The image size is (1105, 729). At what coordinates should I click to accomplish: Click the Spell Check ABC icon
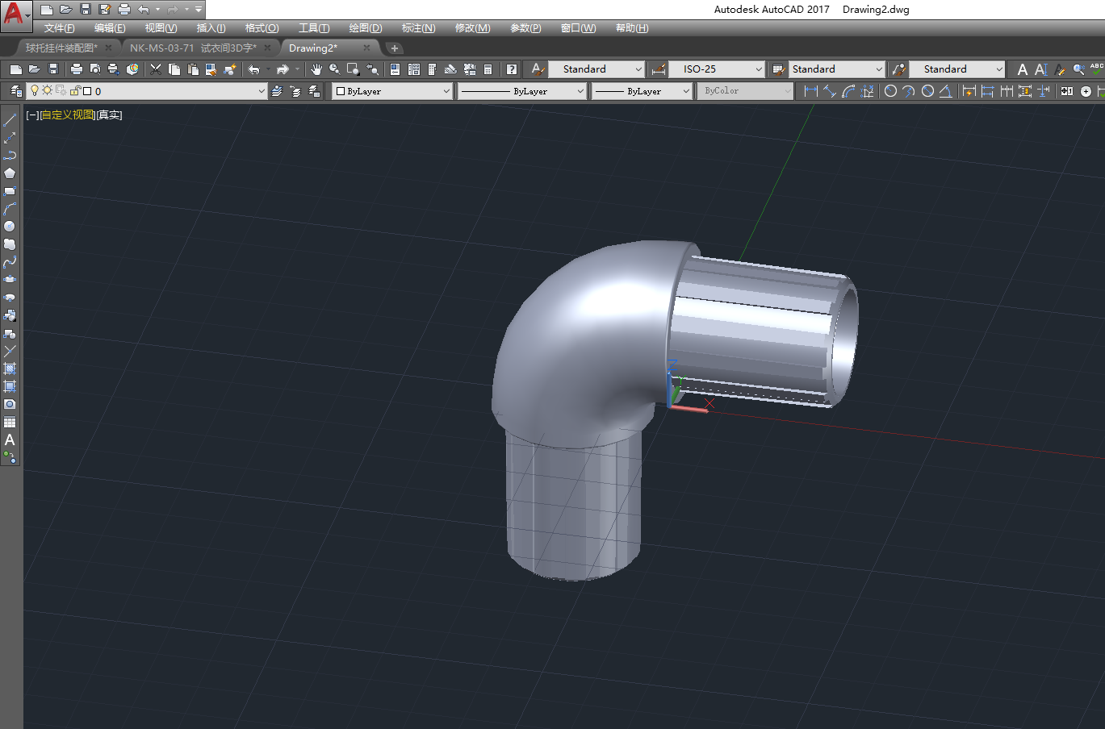1097,69
